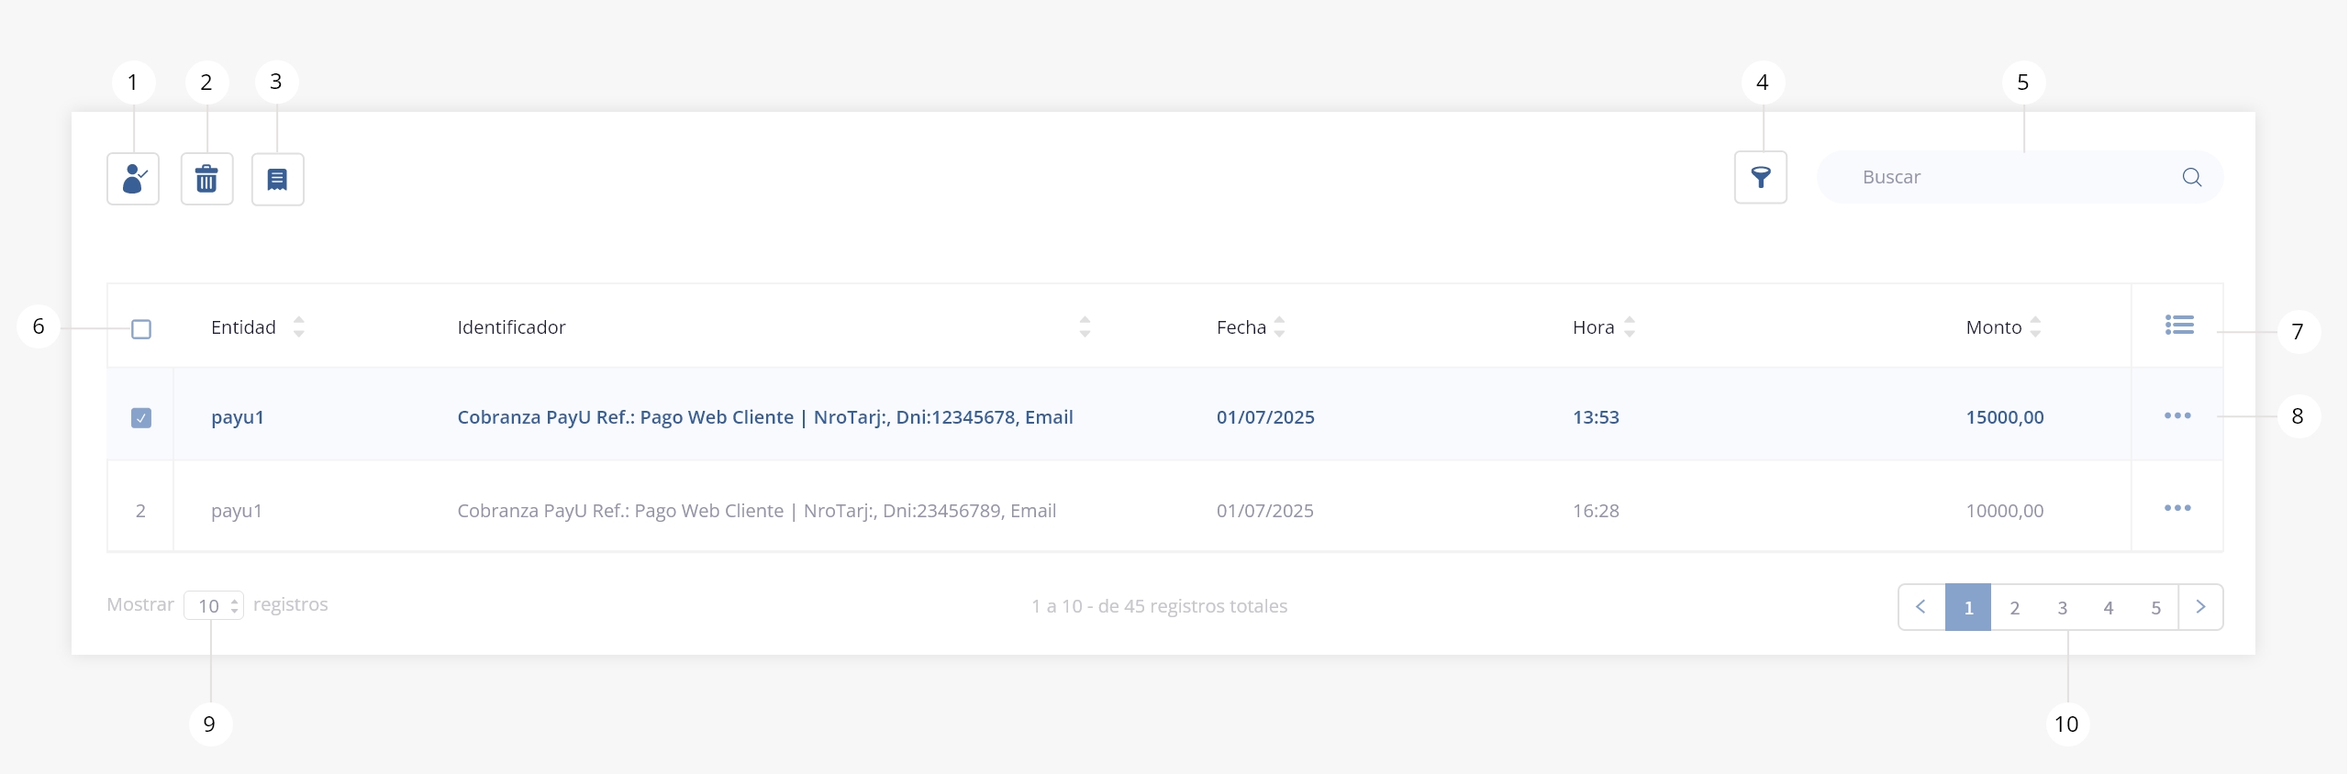Sort table by Monto column
The image size is (2349, 774).
click(2035, 327)
